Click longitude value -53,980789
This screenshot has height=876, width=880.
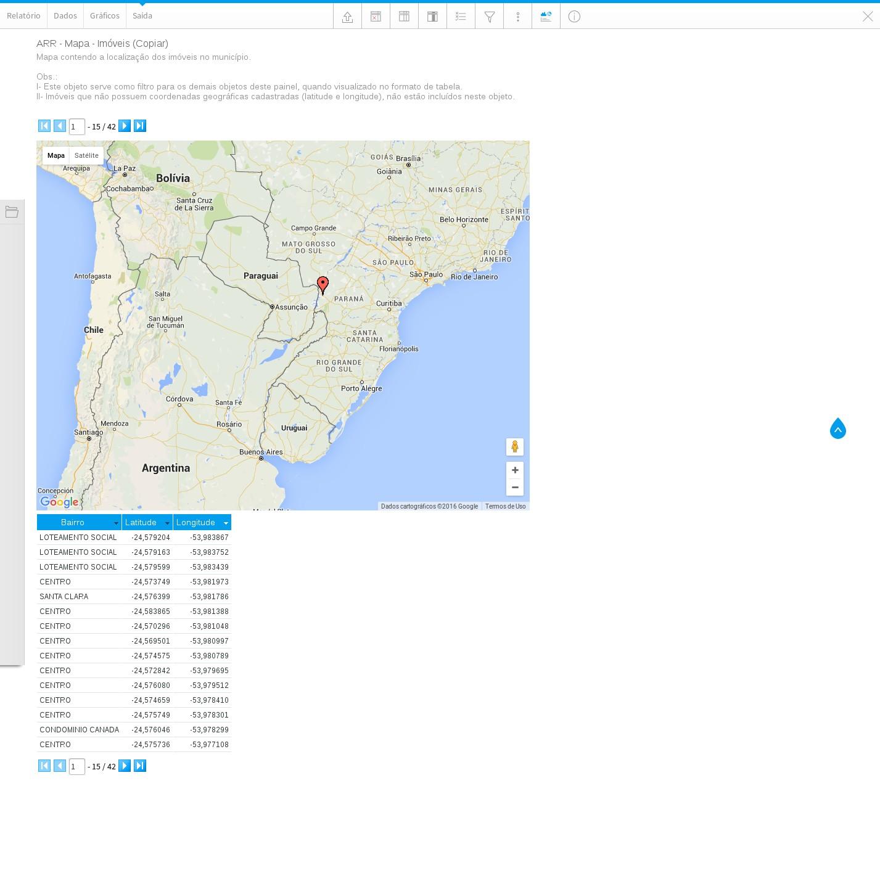tap(209, 656)
